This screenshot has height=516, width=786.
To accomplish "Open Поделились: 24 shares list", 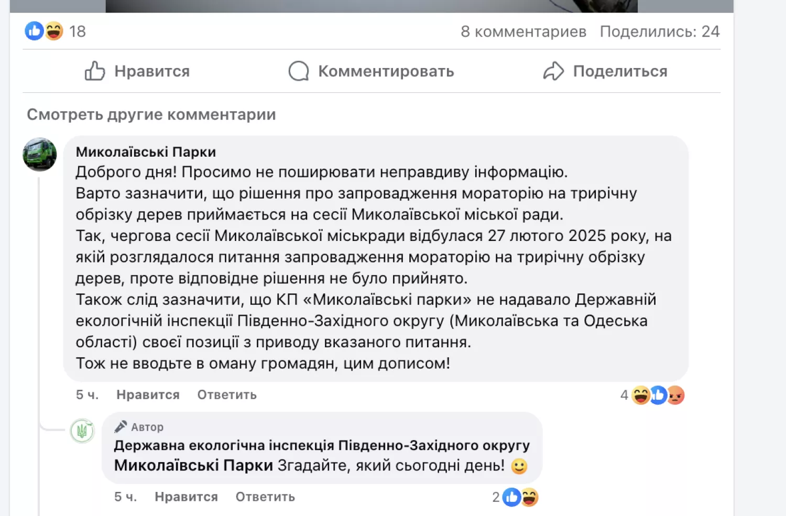I will [x=659, y=31].
